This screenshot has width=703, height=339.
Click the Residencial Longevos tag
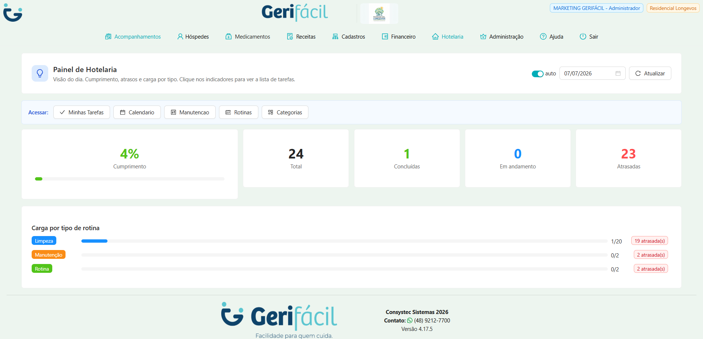[673, 8]
